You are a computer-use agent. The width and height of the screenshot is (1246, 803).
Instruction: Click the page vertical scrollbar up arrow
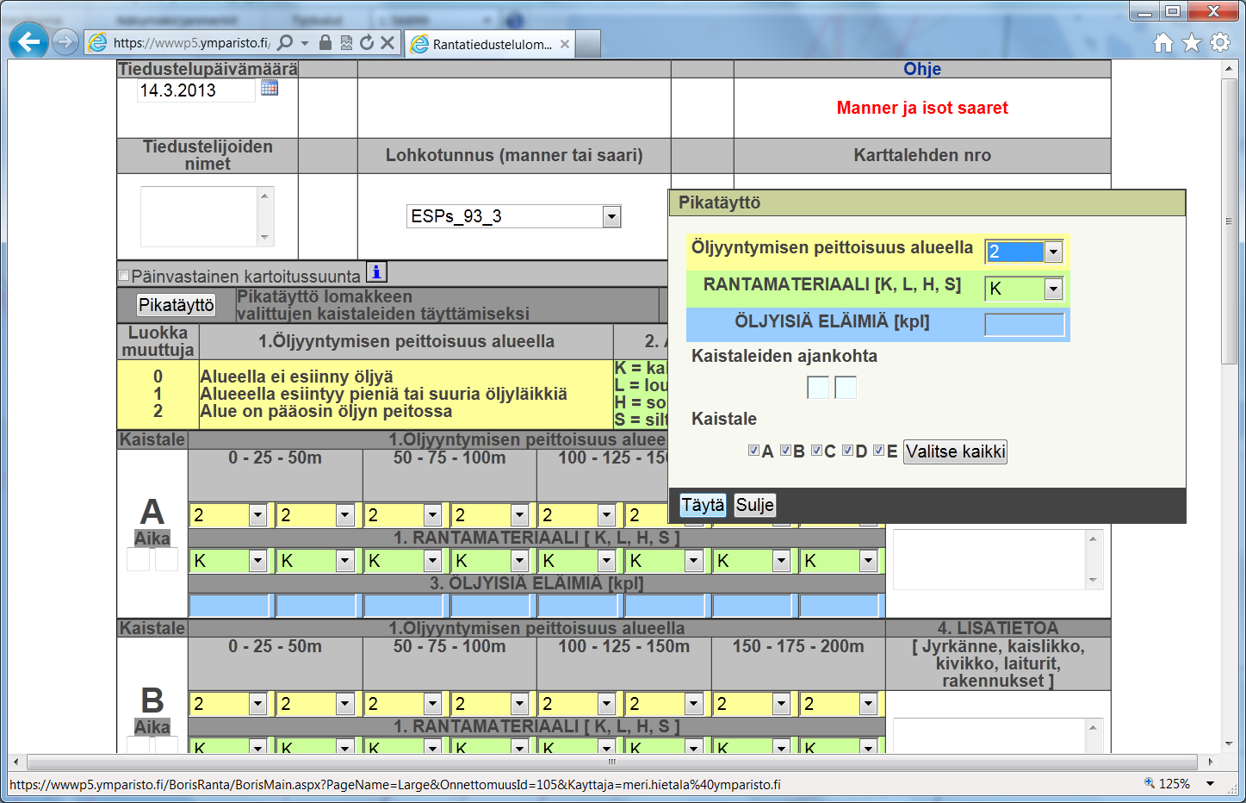[1229, 70]
